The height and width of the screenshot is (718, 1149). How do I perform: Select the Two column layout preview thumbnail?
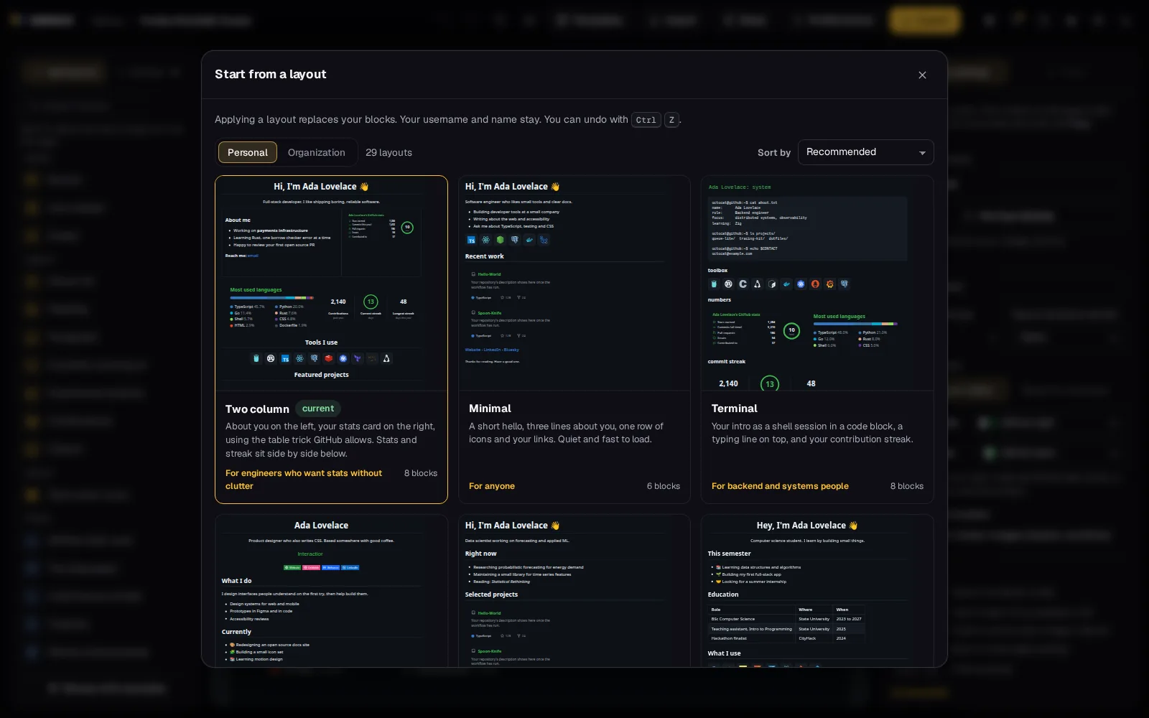(x=331, y=284)
